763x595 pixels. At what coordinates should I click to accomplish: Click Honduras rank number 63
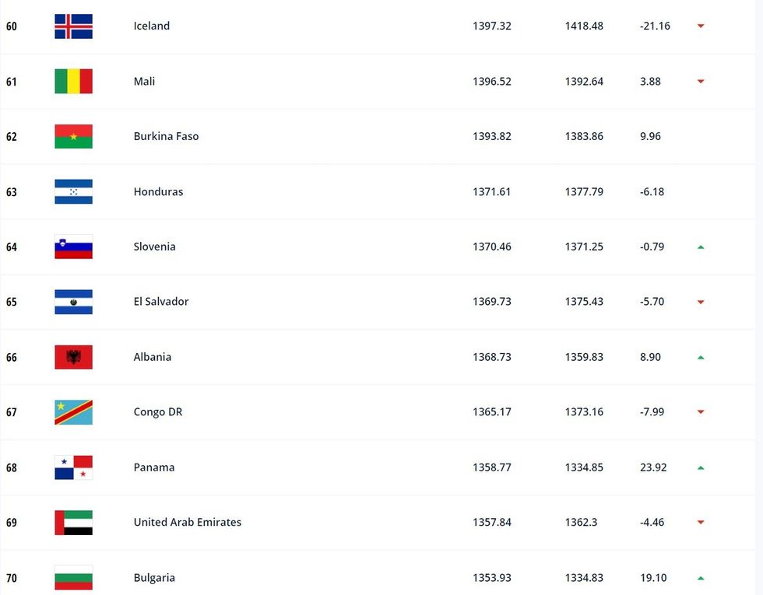click(12, 192)
